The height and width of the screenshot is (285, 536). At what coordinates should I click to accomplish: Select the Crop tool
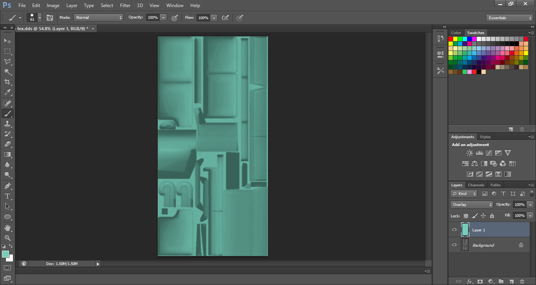point(7,82)
